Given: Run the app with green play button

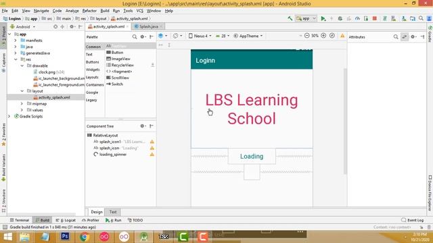Looking at the screenshot, I should 323,18.
